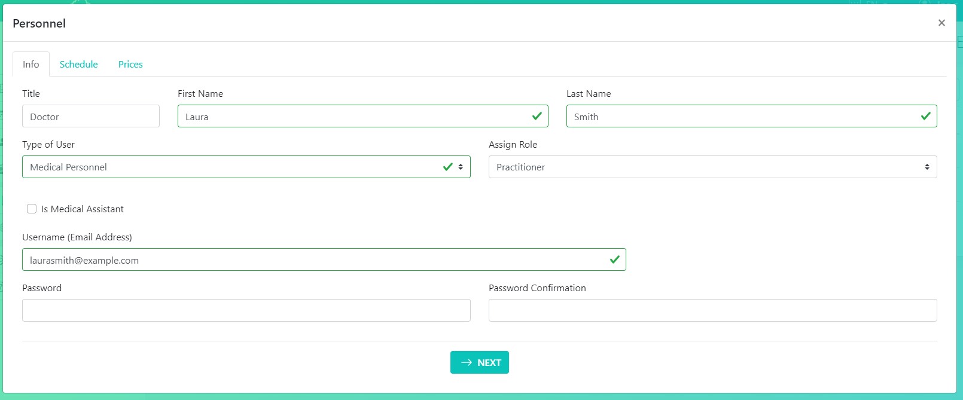Click the "Is Medical Assistant" label text
The height and width of the screenshot is (400, 963).
(83, 209)
